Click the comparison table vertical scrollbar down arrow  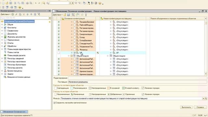[x=206, y=74]
